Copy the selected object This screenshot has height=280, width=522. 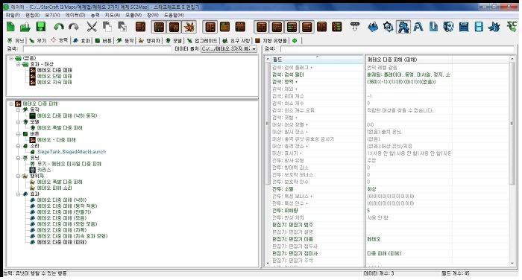click(107, 27)
